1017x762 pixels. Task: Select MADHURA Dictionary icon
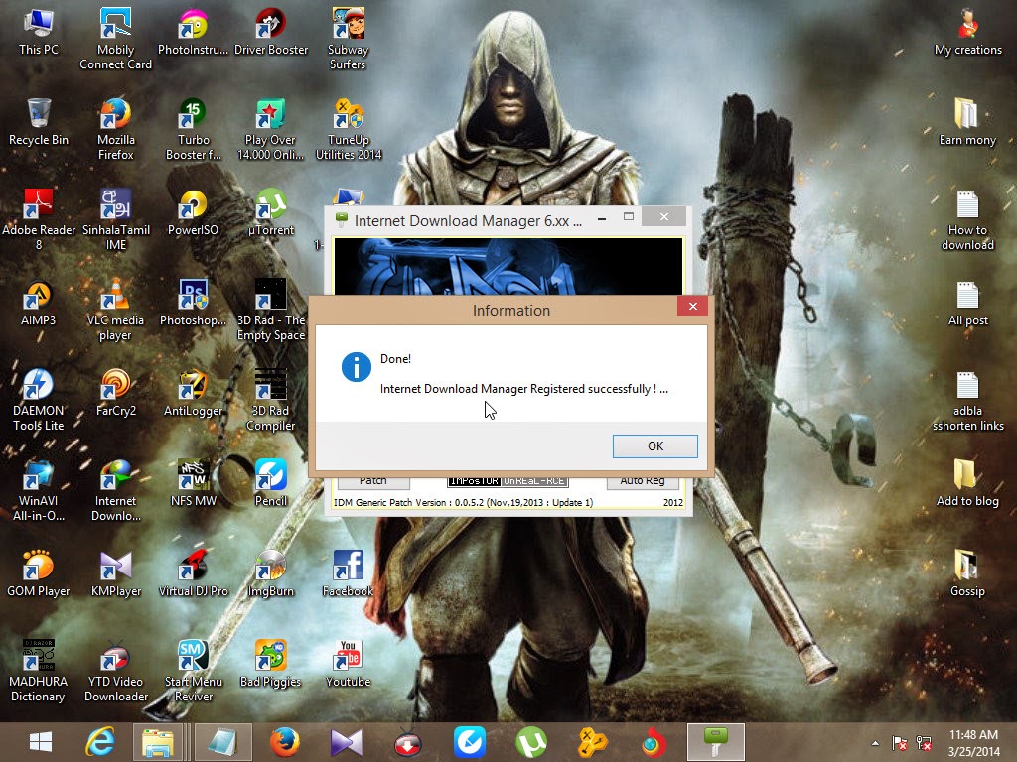click(x=39, y=670)
